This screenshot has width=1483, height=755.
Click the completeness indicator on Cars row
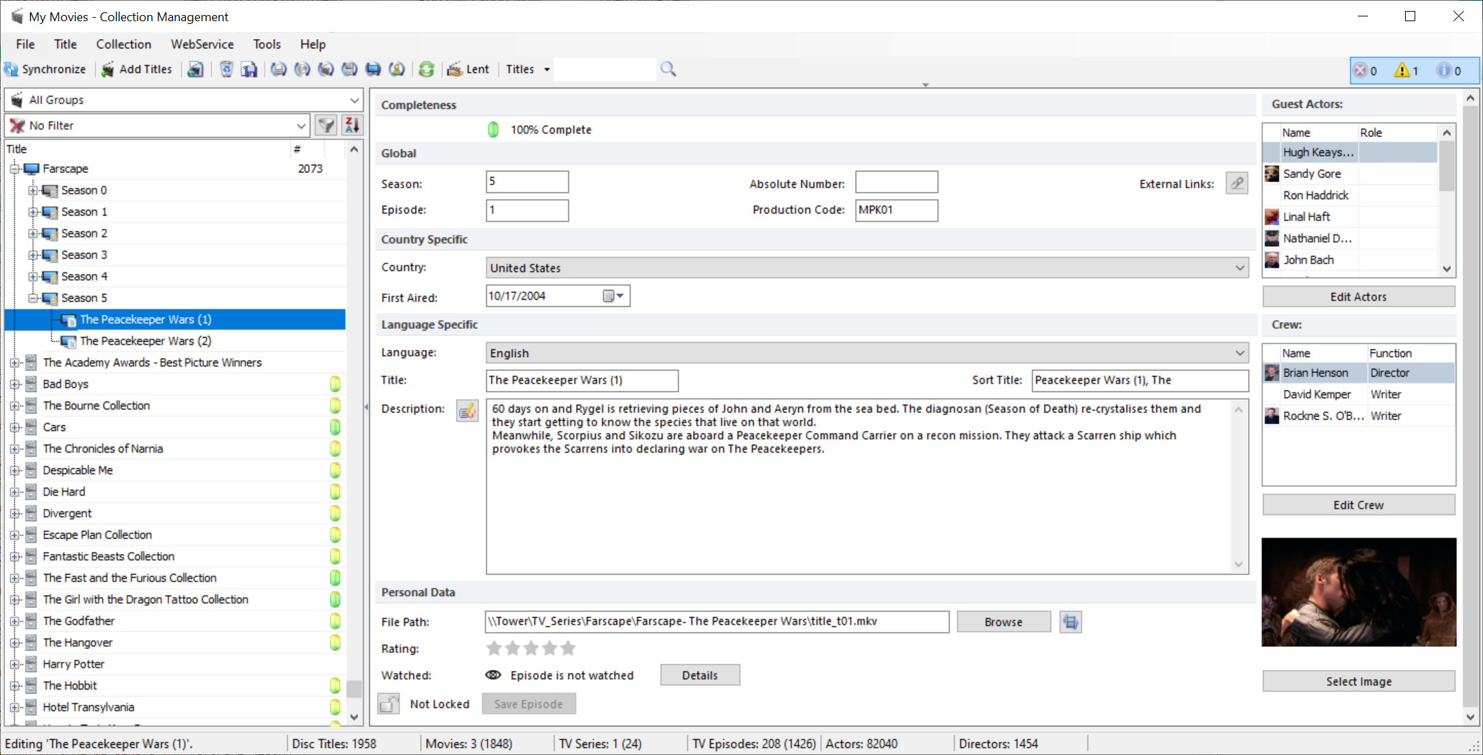[x=335, y=427]
